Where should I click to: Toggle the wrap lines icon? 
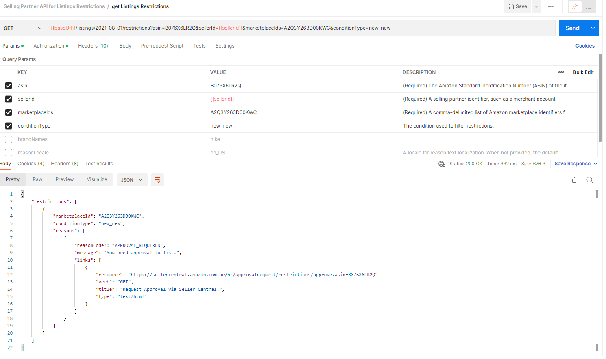tap(157, 180)
